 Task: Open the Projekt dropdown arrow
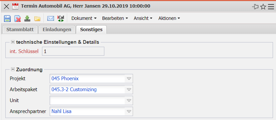pos(129,79)
